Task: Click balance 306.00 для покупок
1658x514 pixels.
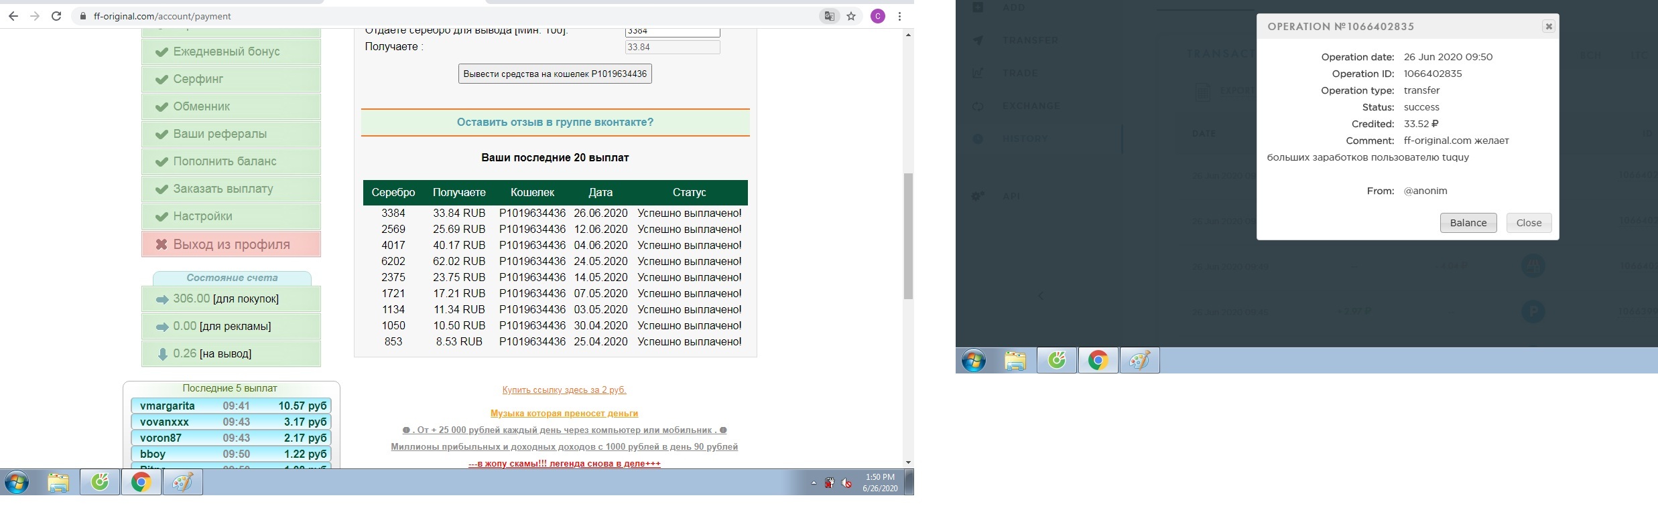Action: click(x=231, y=299)
